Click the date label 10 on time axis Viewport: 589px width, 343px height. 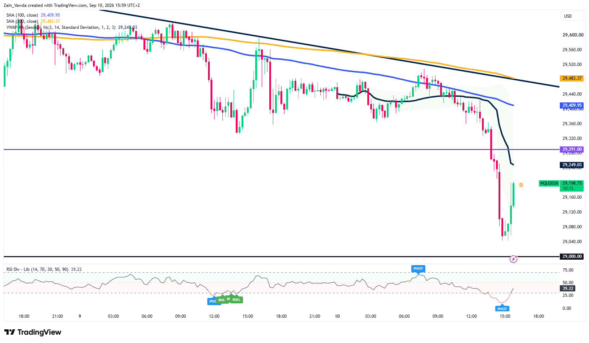click(337, 316)
